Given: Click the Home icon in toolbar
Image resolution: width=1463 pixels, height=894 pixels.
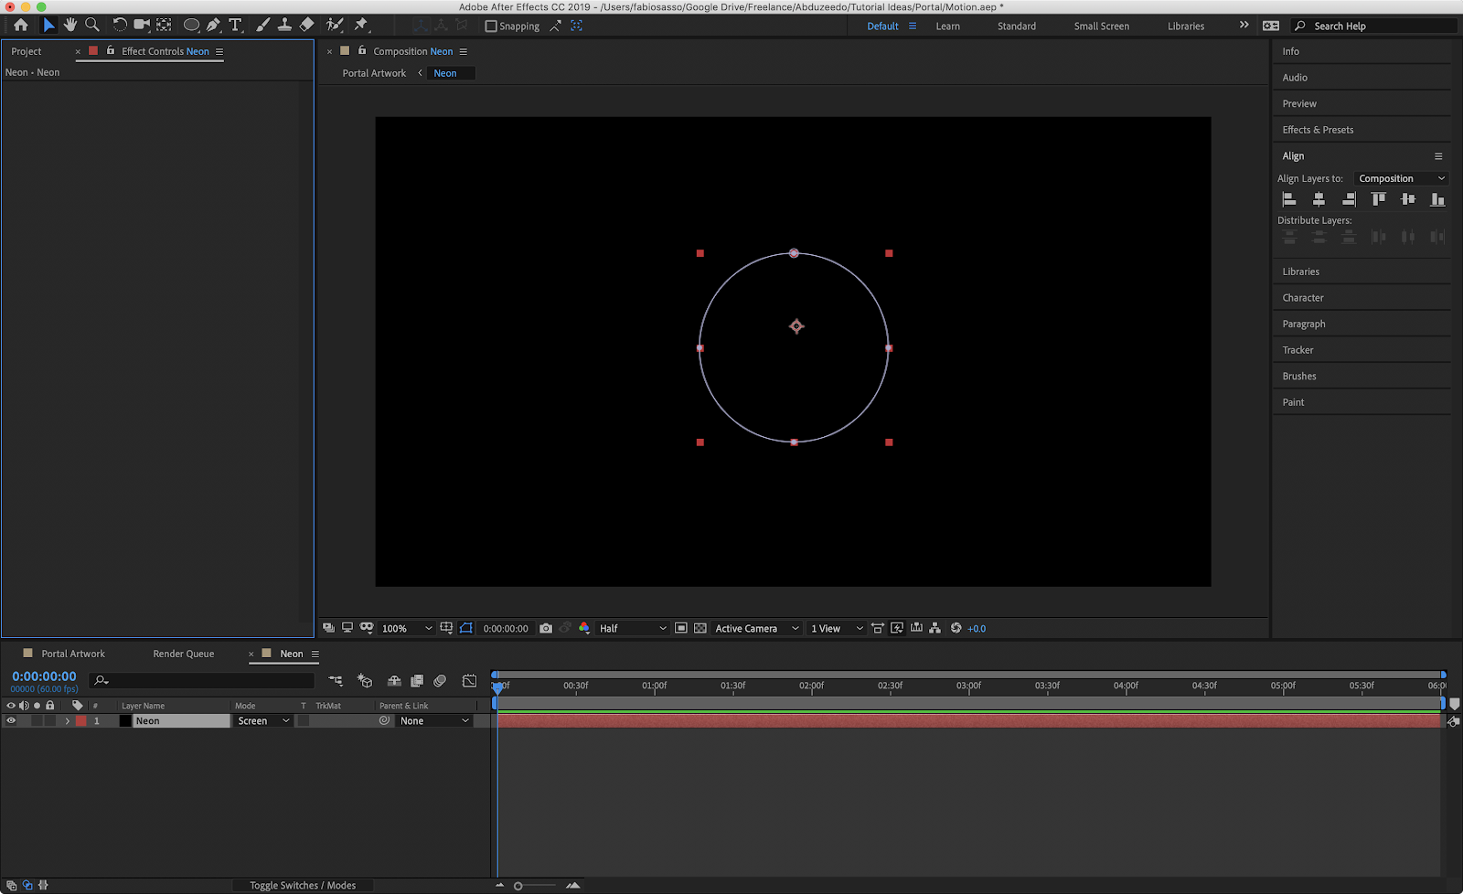Looking at the screenshot, I should pos(21,25).
